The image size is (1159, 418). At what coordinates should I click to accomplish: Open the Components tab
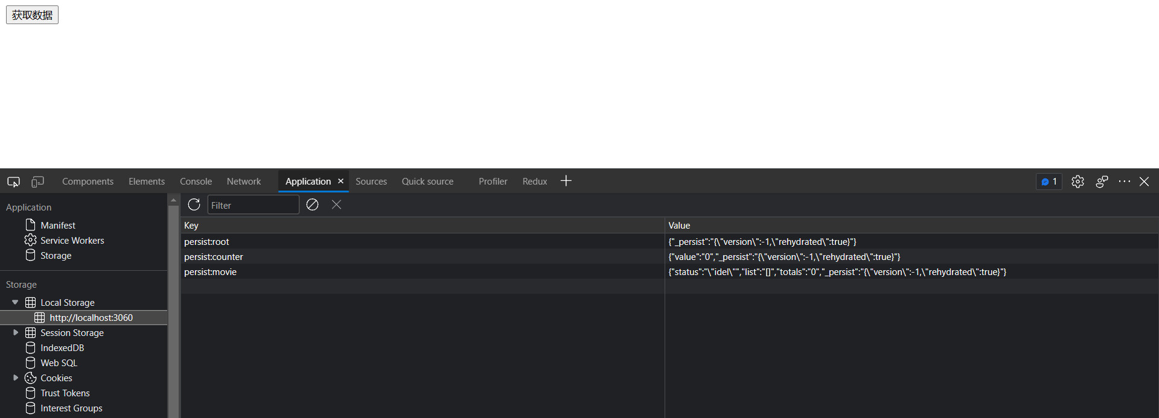(88, 182)
